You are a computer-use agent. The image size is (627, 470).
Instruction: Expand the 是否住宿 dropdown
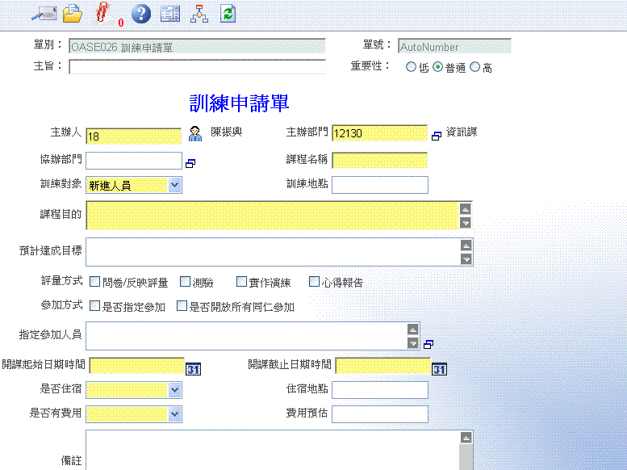point(175,390)
